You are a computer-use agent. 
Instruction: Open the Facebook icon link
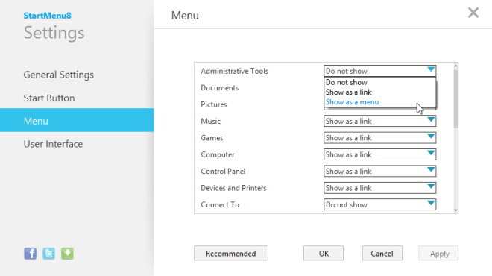tap(30, 254)
